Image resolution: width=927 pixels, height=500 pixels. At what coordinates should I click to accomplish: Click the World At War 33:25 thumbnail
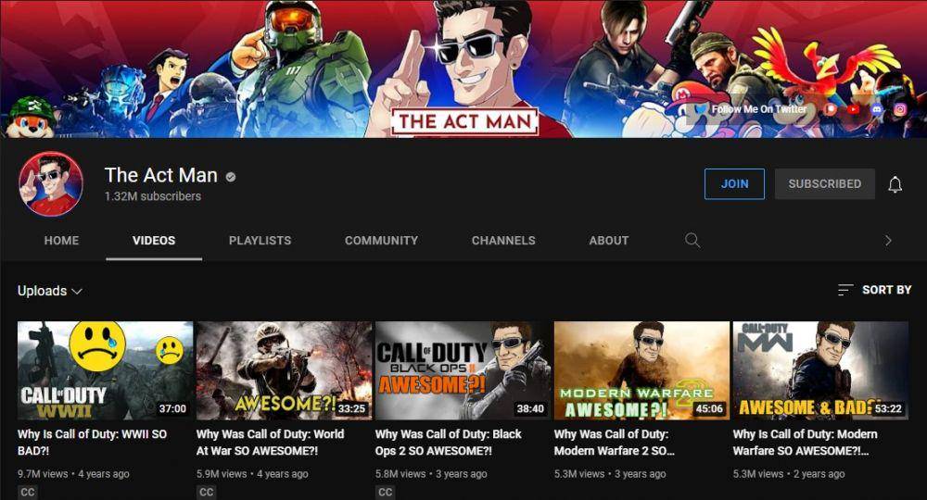(x=285, y=370)
